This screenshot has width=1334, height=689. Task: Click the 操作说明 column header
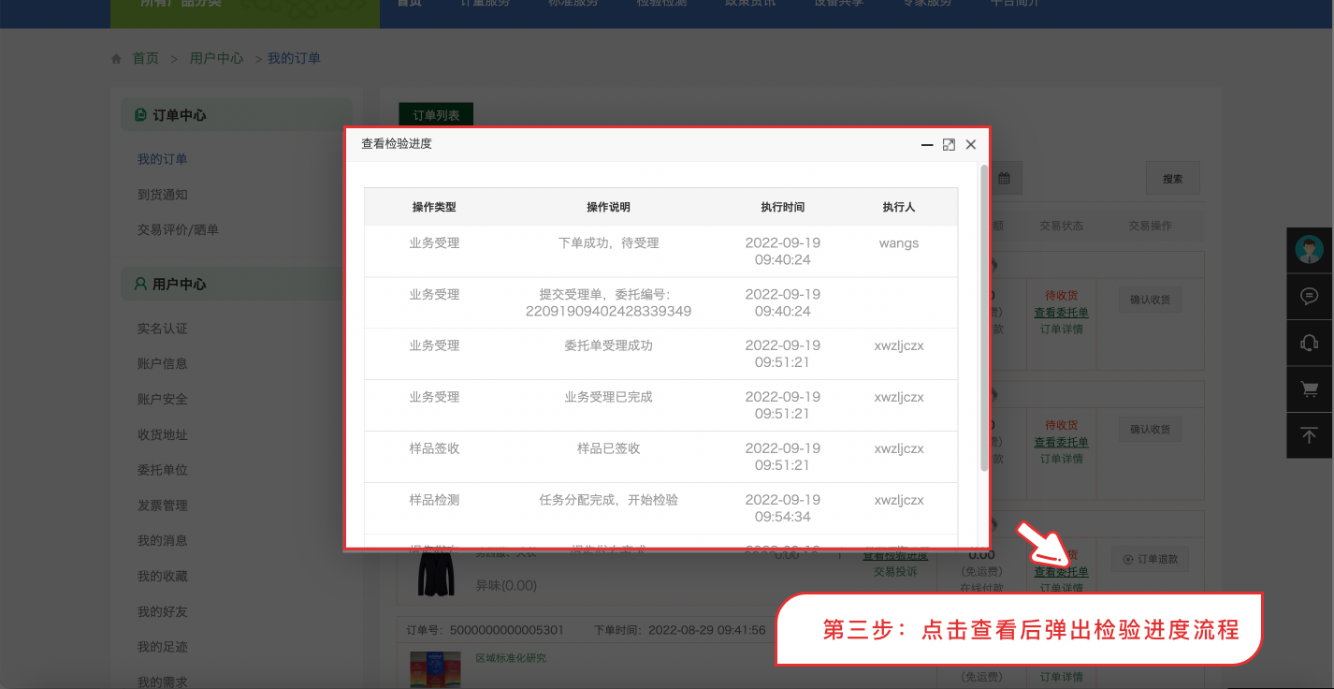(608, 207)
